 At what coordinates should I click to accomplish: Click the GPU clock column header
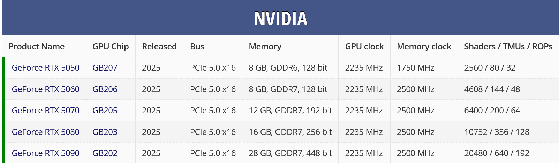tap(364, 47)
